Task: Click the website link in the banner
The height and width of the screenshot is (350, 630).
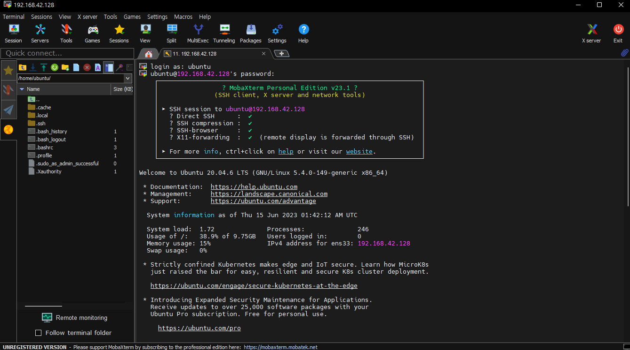Action: (x=359, y=151)
